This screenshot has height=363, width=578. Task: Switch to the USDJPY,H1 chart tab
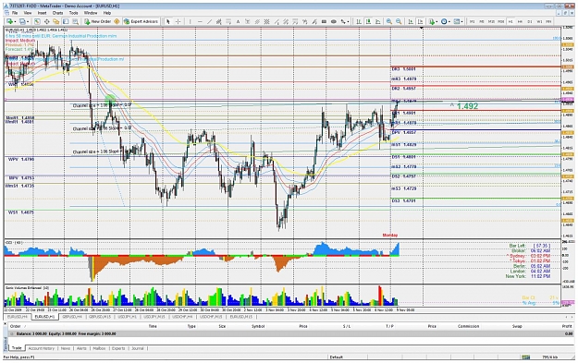click(127, 316)
